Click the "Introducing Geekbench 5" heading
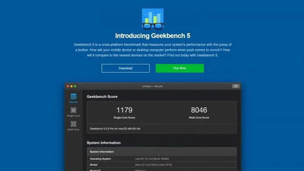 [x=152, y=36]
